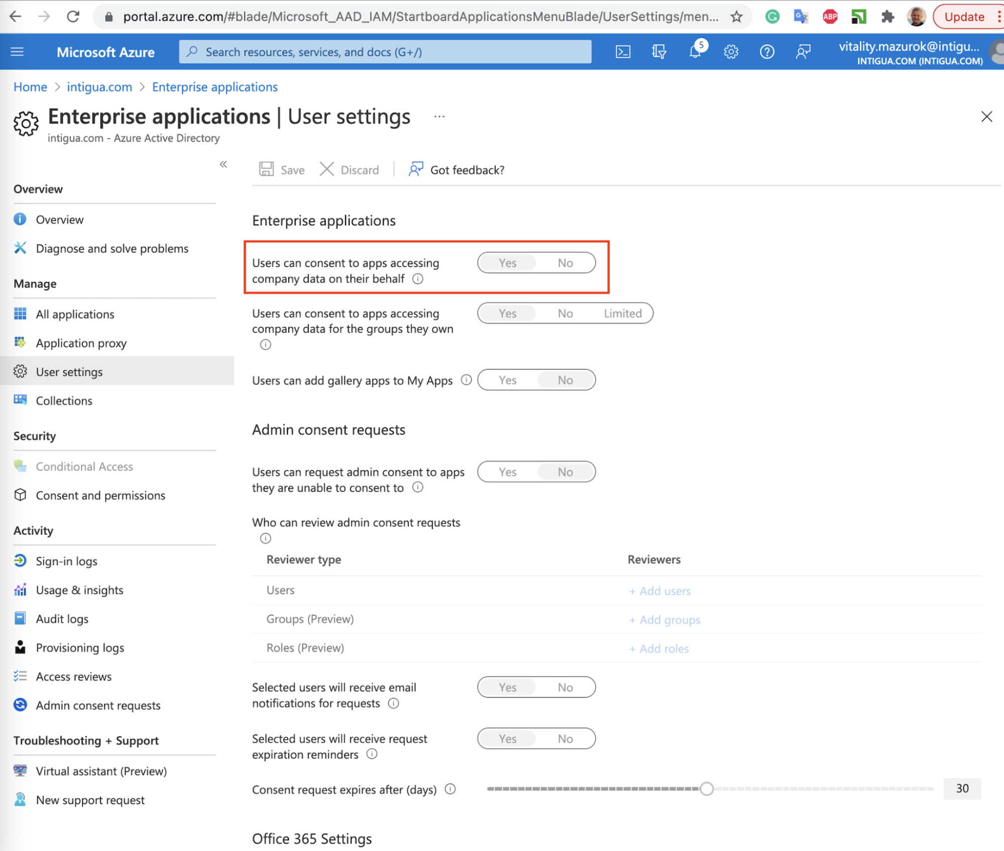Click the Help question mark icon
This screenshot has width=1004, height=851.
pyautogui.click(x=766, y=52)
